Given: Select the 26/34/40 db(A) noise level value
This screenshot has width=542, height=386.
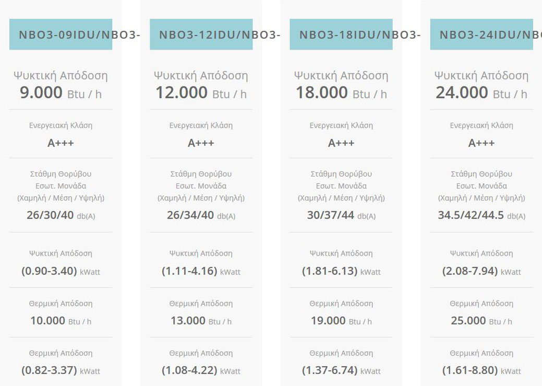Looking at the screenshot, I should click(201, 215).
